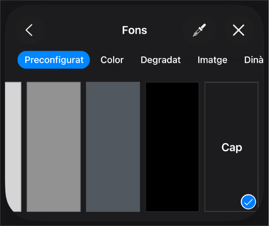Screen dimensions: 269x226
Task: Open the partially visible Dinà tab
Action: (254, 60)
